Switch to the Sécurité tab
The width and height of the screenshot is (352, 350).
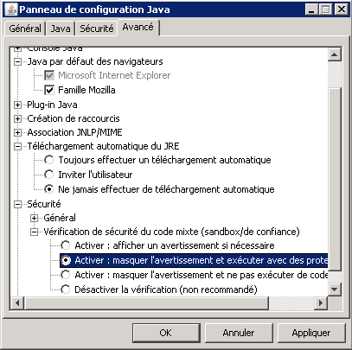click(x=97, y=29)
